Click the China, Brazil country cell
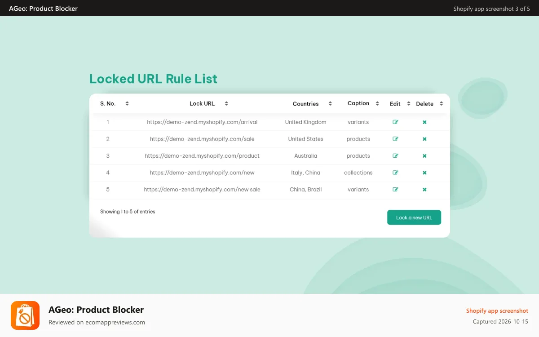 click(305, 190)
